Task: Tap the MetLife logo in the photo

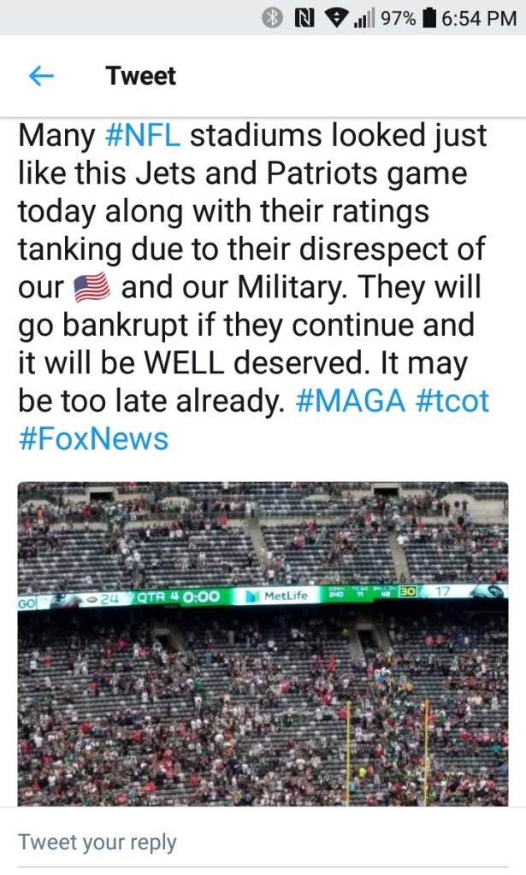Action: (x=270, y=596)
